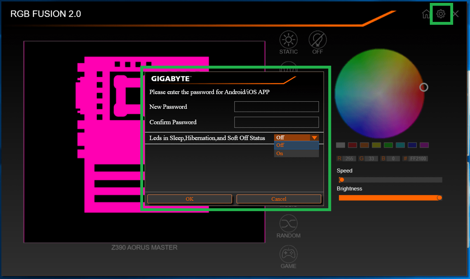
Task: Open the Leds in Sleep status dropdown
Action: (x=296, y=138)
